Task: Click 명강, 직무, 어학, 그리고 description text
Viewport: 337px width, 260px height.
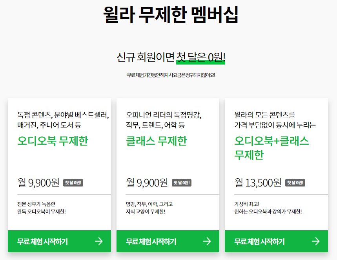Action: click(149, 204)
